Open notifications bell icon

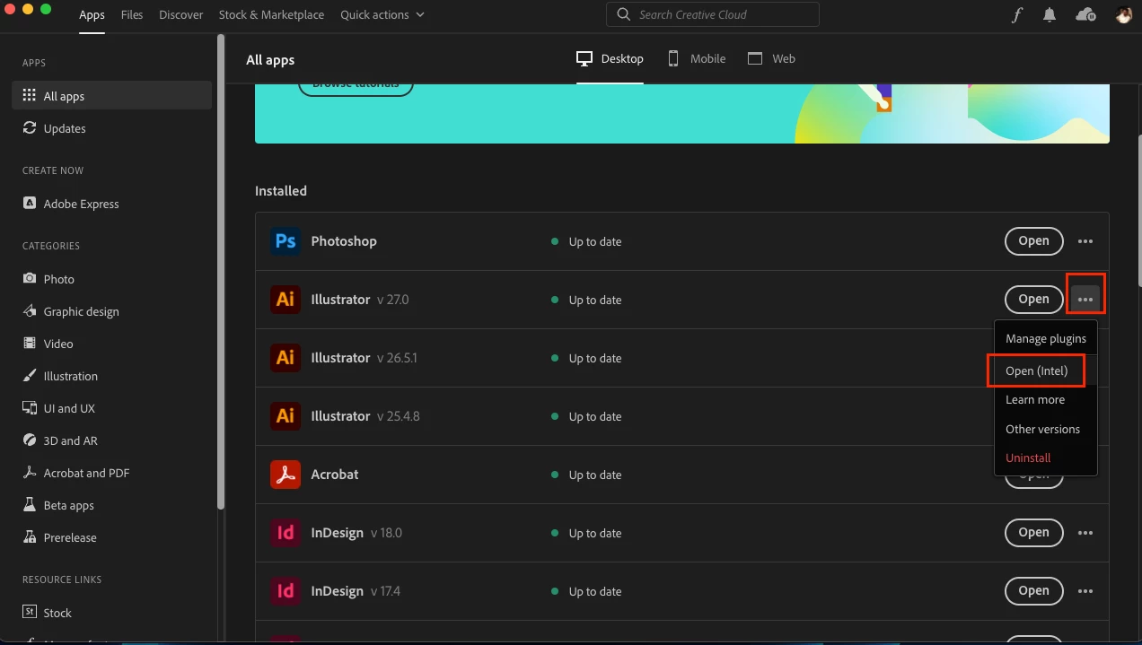click(1049, 15)
